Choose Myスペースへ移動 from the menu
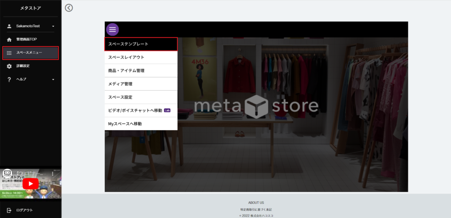 [x=141, y=124]
